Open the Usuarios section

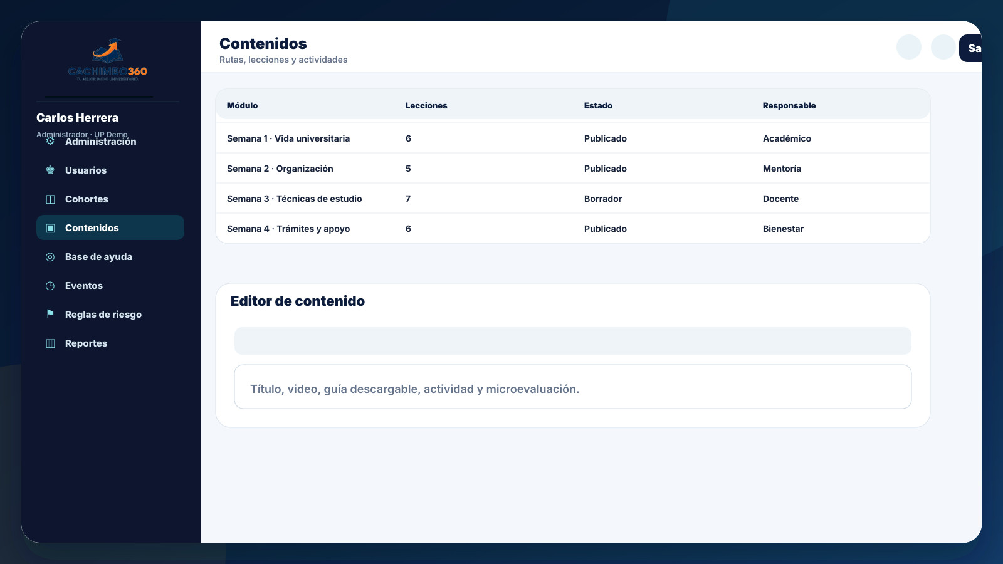point(110,170)
